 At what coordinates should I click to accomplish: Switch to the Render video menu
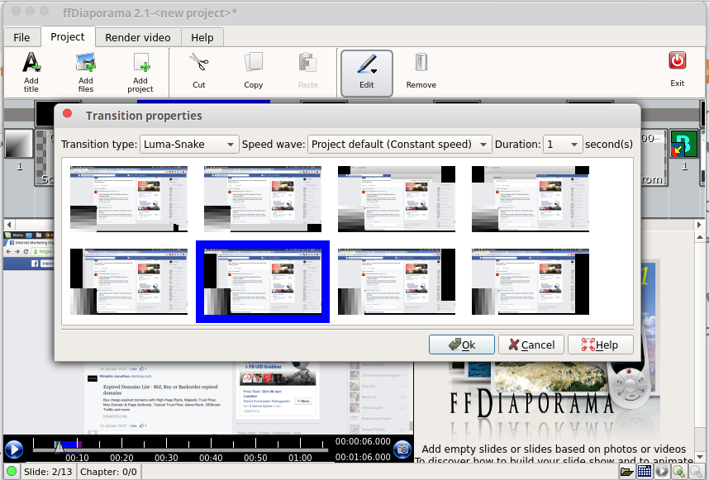136,37
